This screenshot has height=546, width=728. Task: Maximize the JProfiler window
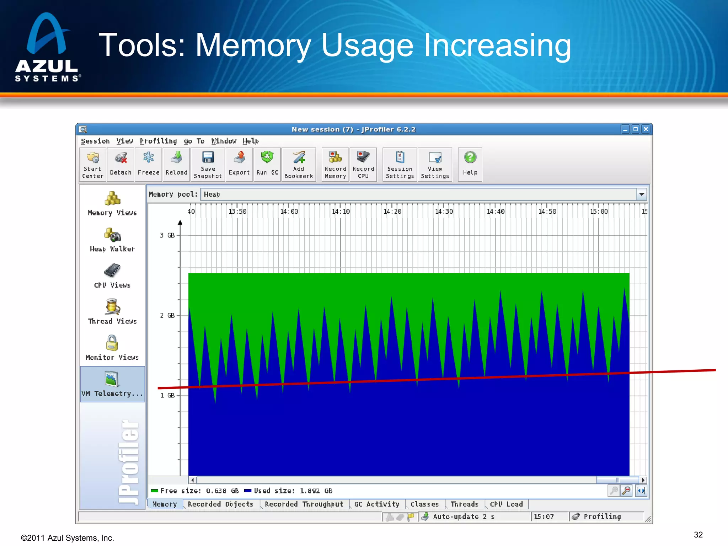635,129
